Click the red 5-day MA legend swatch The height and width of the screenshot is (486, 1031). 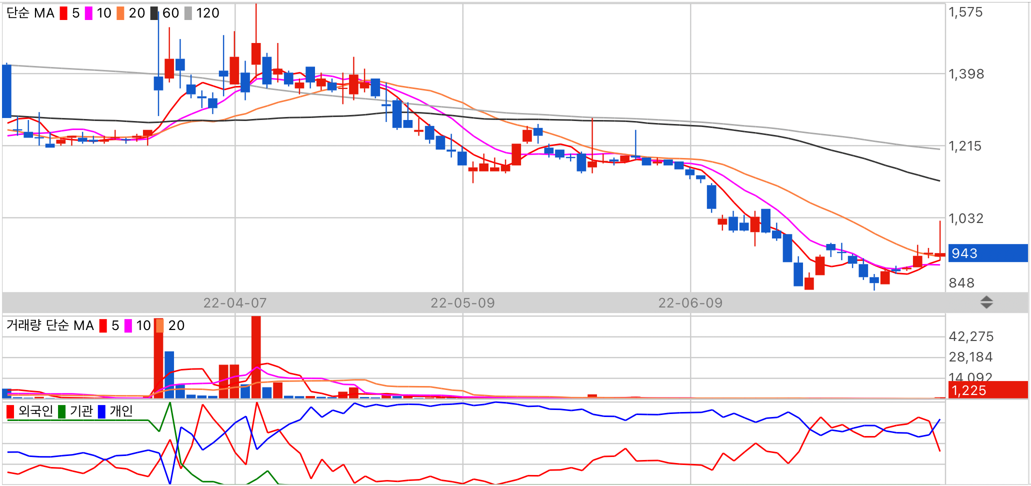point(63,13)
